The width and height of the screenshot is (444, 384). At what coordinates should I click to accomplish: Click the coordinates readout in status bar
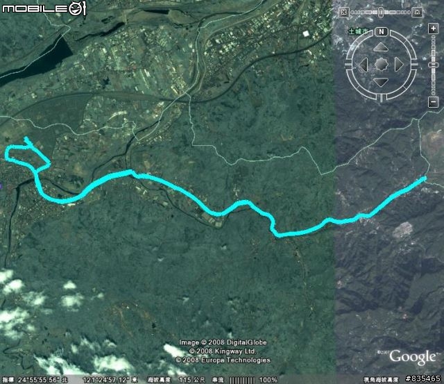coord(78,380)
